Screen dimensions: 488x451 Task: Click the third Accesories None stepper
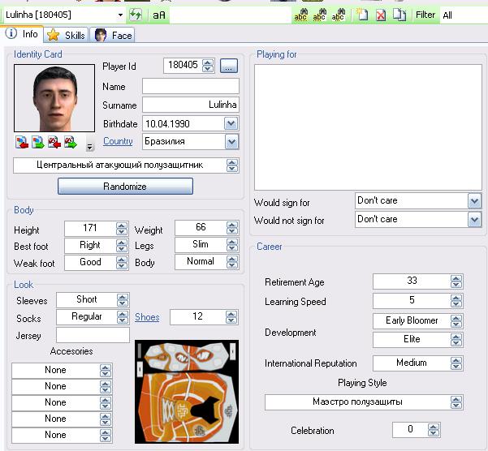tap(106, 403)
